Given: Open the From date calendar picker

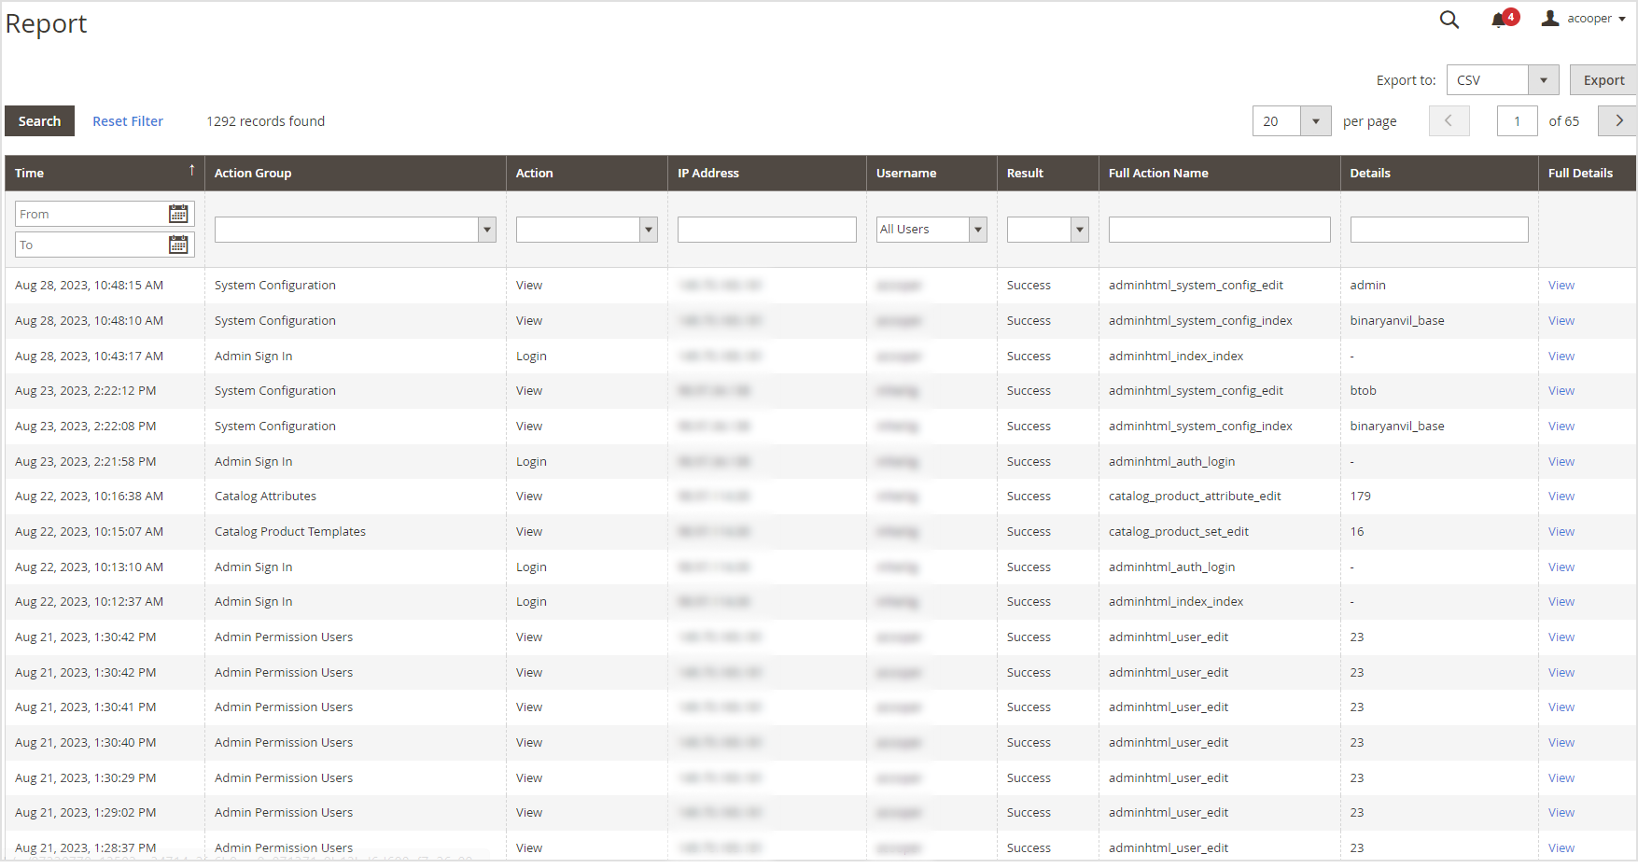Looking at the screenshot, I should (178, 214).
